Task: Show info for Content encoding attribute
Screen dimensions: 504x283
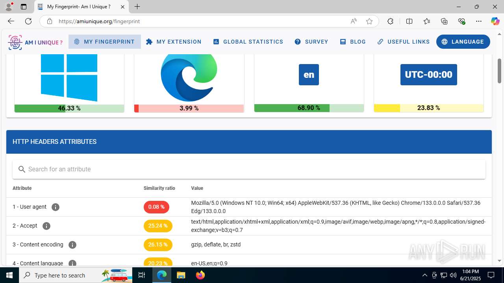Action: pos(72,245)
